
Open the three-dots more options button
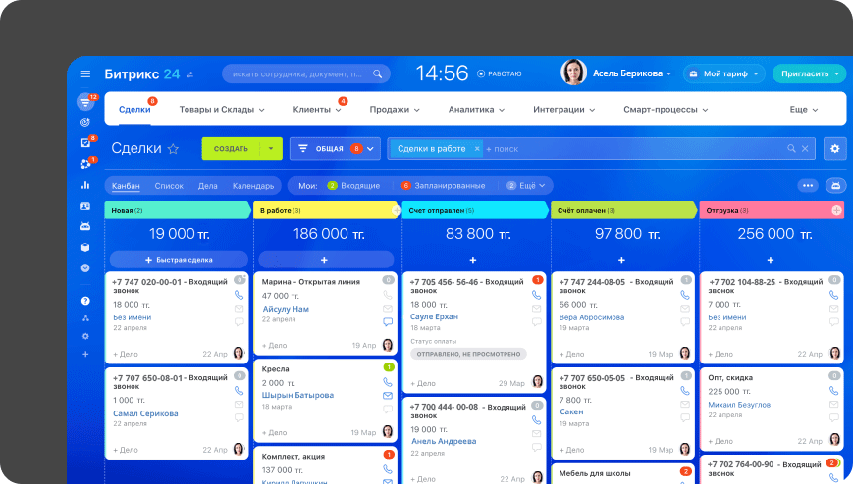pos(808,186)
